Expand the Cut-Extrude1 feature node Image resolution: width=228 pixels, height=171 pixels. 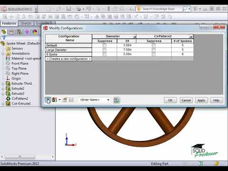coord(3,104)
